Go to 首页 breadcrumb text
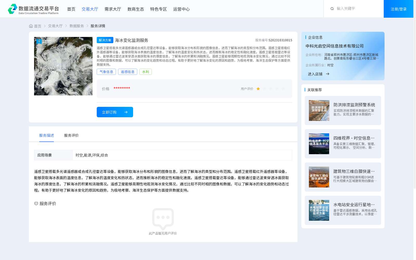Image resolution: width=416 pixels, height=260 pixels. [x=38, y=26]
